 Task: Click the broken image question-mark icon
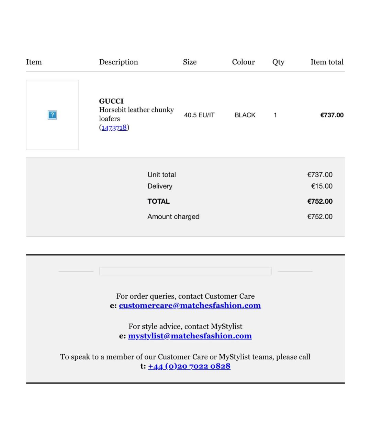(52, 115)
